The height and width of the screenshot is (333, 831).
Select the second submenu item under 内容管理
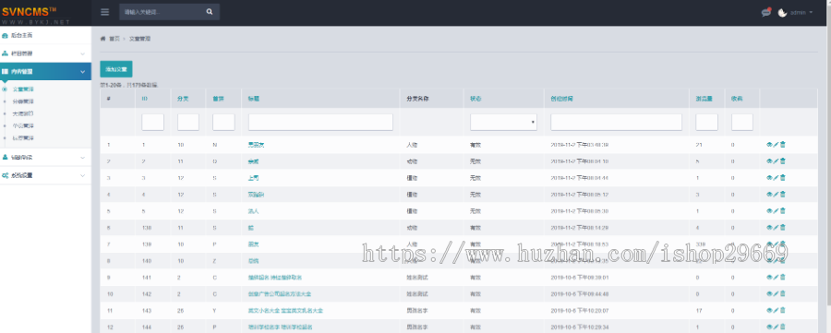click(x=23, y=101)
